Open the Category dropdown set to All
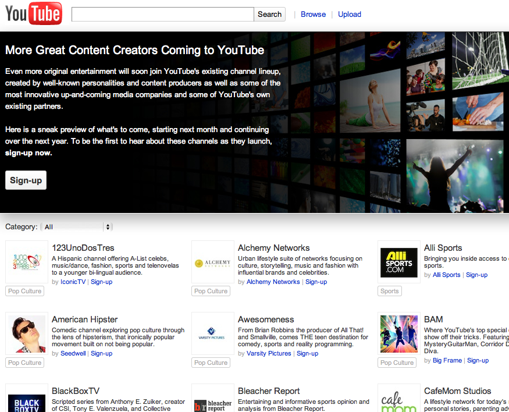The image size is (509, 412). [x=77, y=226]
